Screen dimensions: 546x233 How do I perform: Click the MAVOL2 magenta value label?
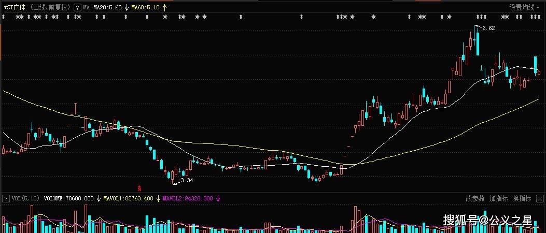[x=188, y=198]
